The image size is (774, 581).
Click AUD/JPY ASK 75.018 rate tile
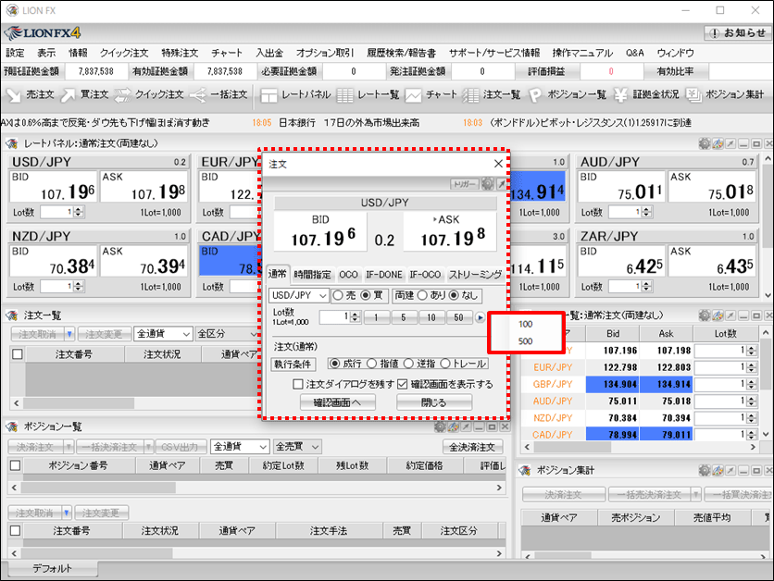click(712, 187)
